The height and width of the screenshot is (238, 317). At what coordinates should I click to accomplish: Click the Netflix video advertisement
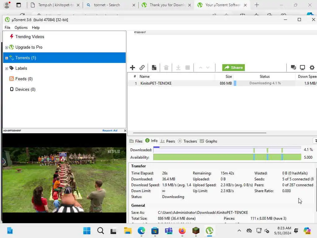tap(64, 178)
